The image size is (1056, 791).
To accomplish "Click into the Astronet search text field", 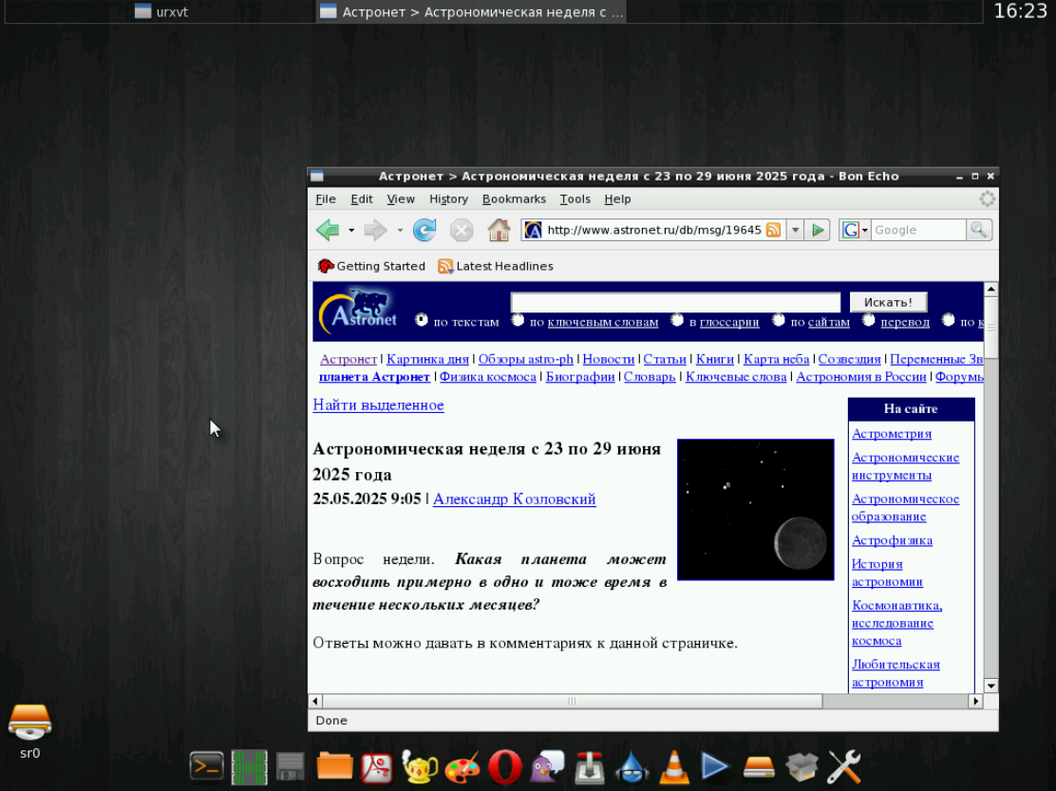I will coord(675,302).
